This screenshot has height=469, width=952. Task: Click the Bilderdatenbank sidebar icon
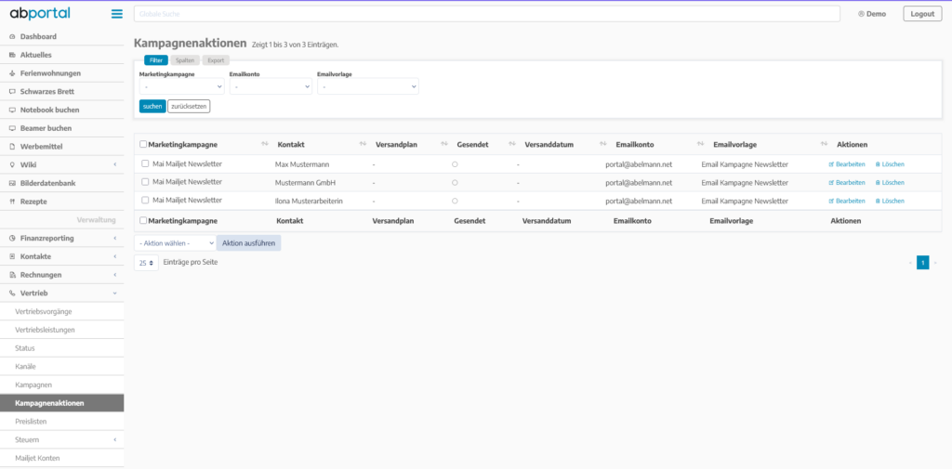point(11,183)
